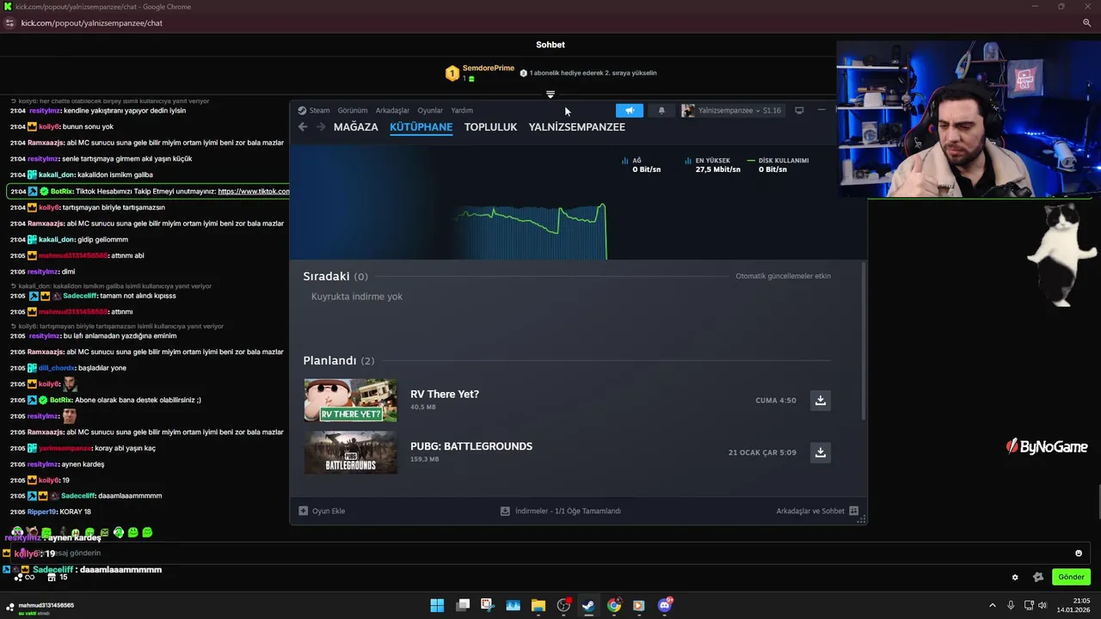Switch to the KÜTÜPHANE tab
This screenshot has width=1101, height=619.
[x=421, y=127]
